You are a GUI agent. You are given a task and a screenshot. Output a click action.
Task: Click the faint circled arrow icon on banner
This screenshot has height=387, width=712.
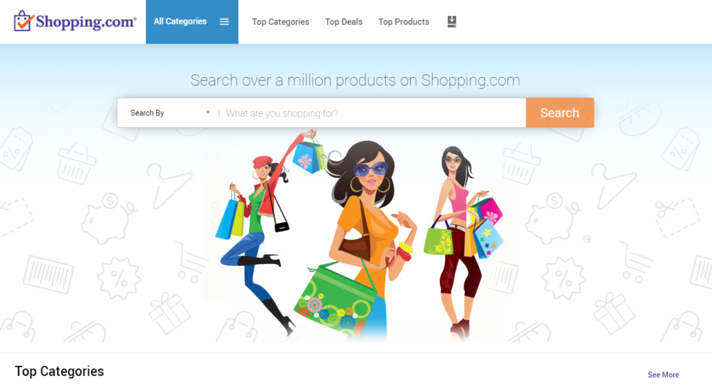tap(587, 239)
